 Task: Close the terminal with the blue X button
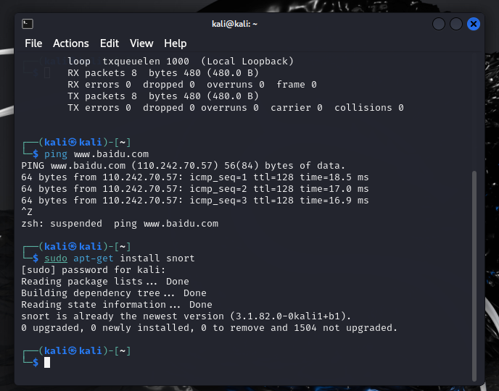point(473,24)
